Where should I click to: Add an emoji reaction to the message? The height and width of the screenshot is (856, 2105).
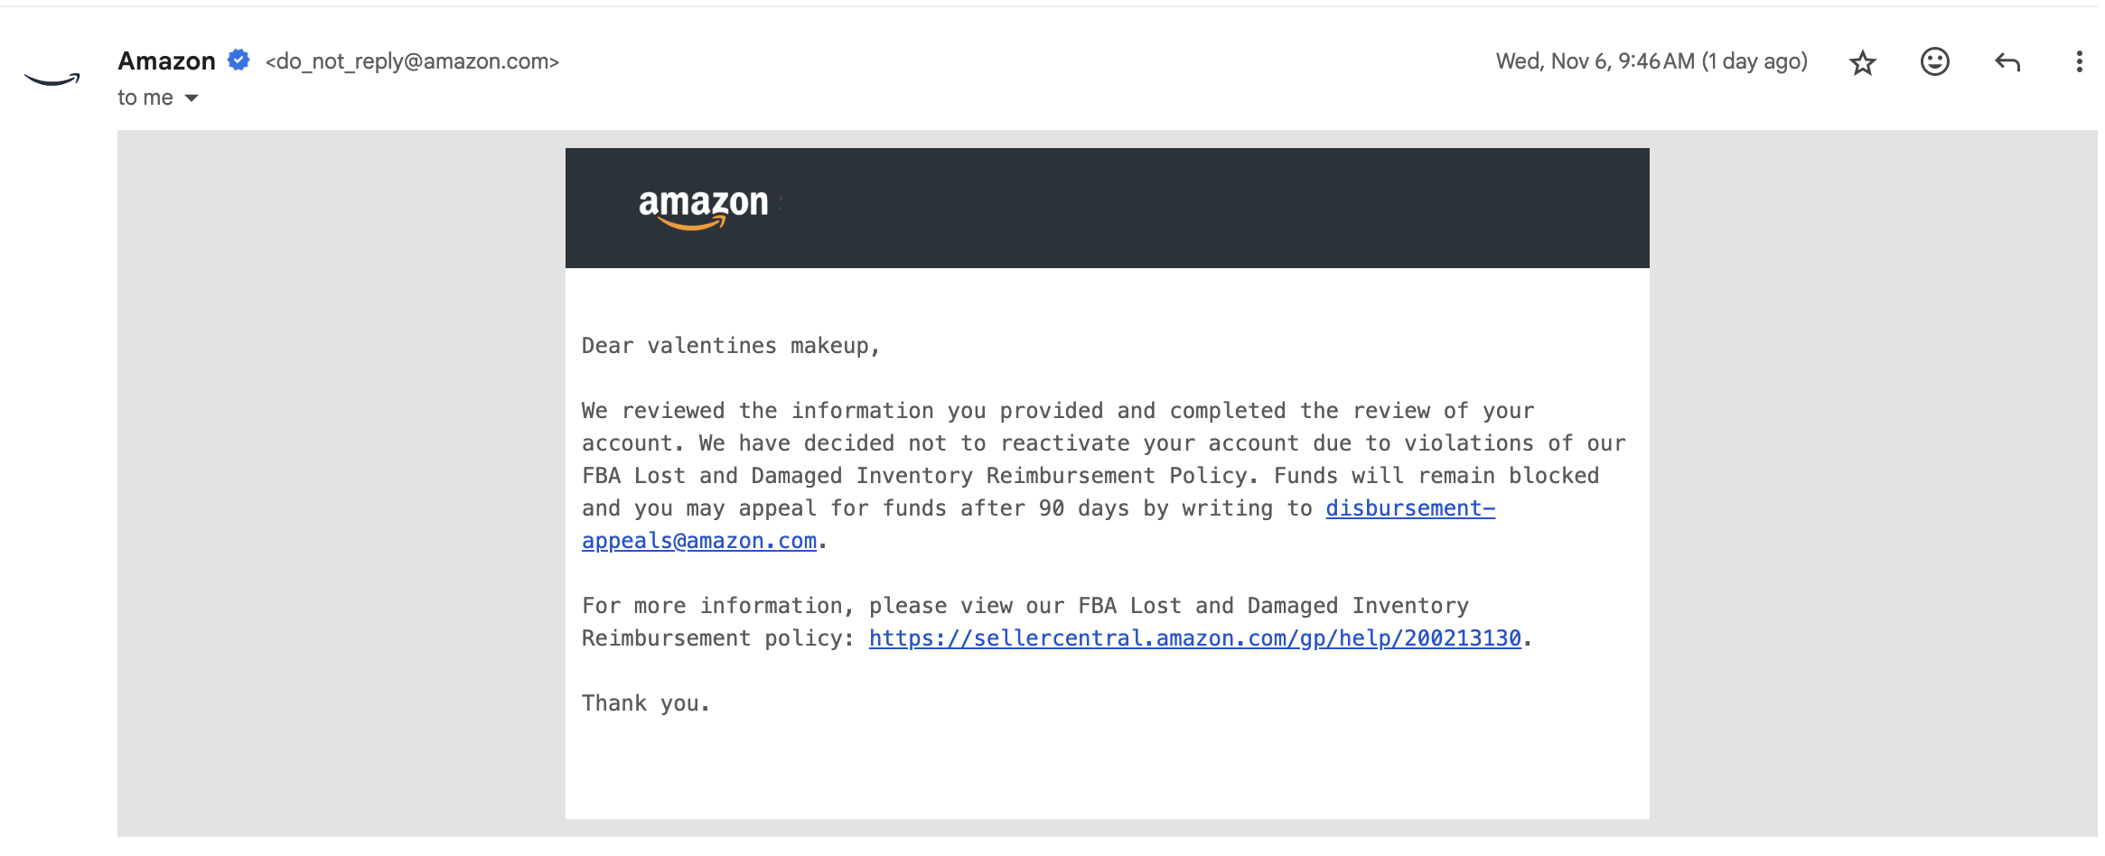1934,61
